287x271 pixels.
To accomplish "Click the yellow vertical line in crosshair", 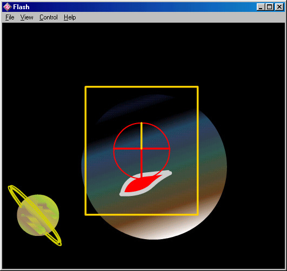I will click(x=142, y=135).
